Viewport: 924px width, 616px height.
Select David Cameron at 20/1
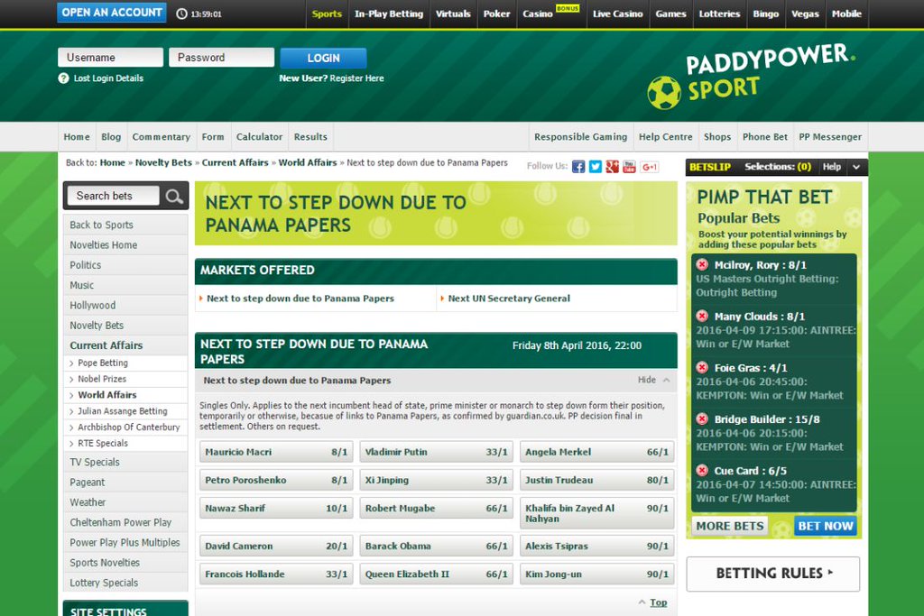pos(276,546)
